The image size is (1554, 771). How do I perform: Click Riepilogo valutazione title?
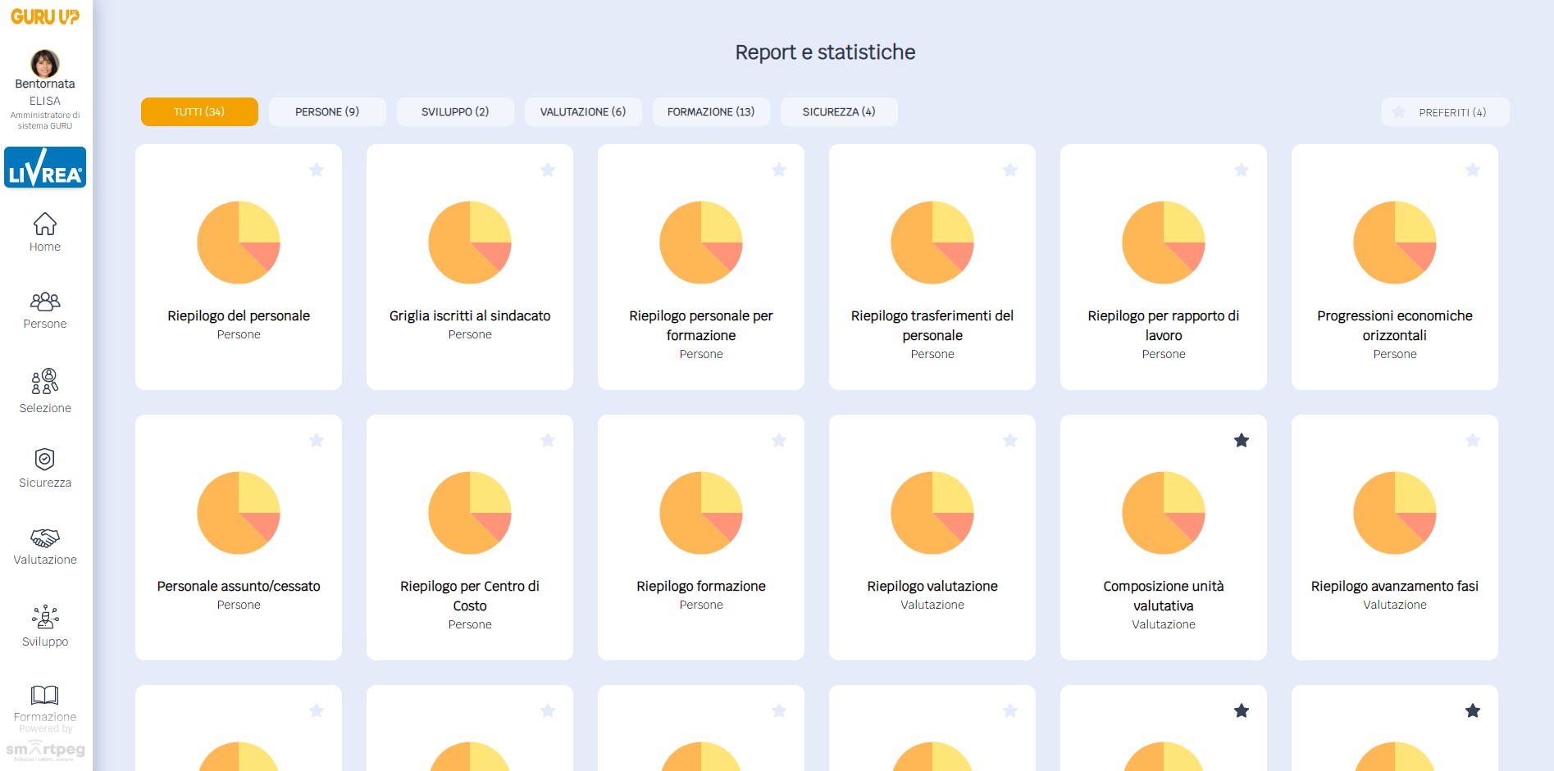click(932, 586)
